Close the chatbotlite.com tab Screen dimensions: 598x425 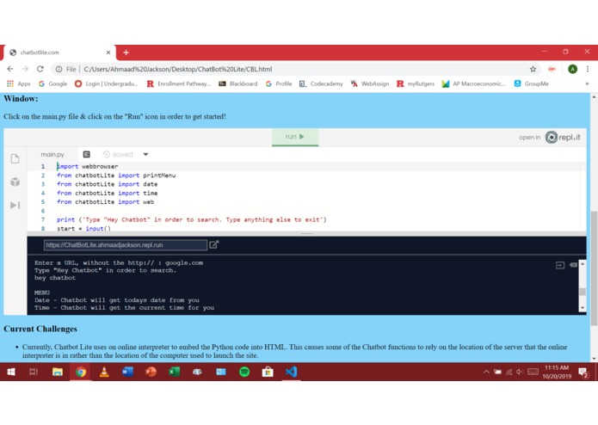click(x=108, y=52)
